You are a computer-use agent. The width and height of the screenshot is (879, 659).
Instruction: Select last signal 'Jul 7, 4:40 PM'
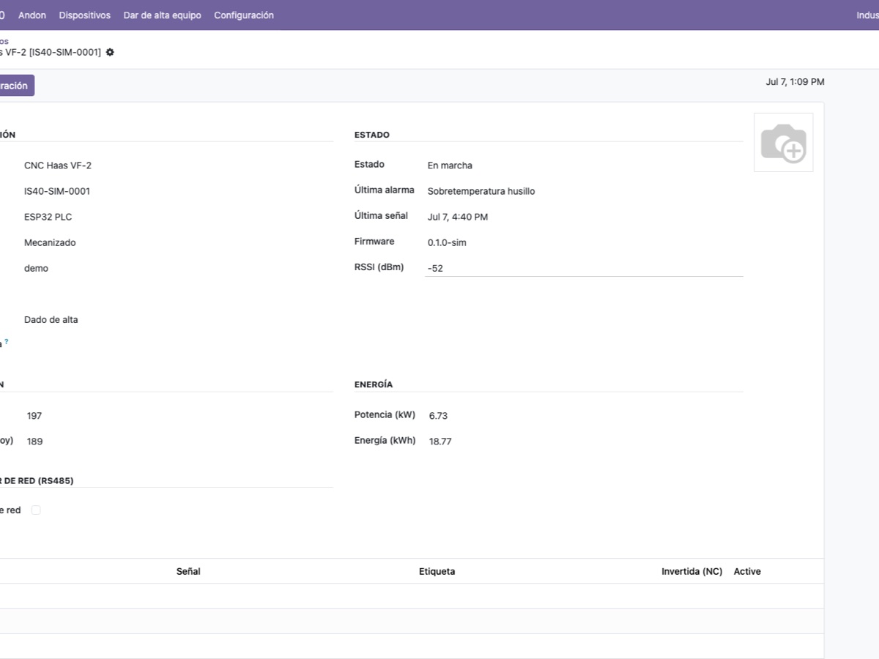pyautogui.click(x=458, y=217)
